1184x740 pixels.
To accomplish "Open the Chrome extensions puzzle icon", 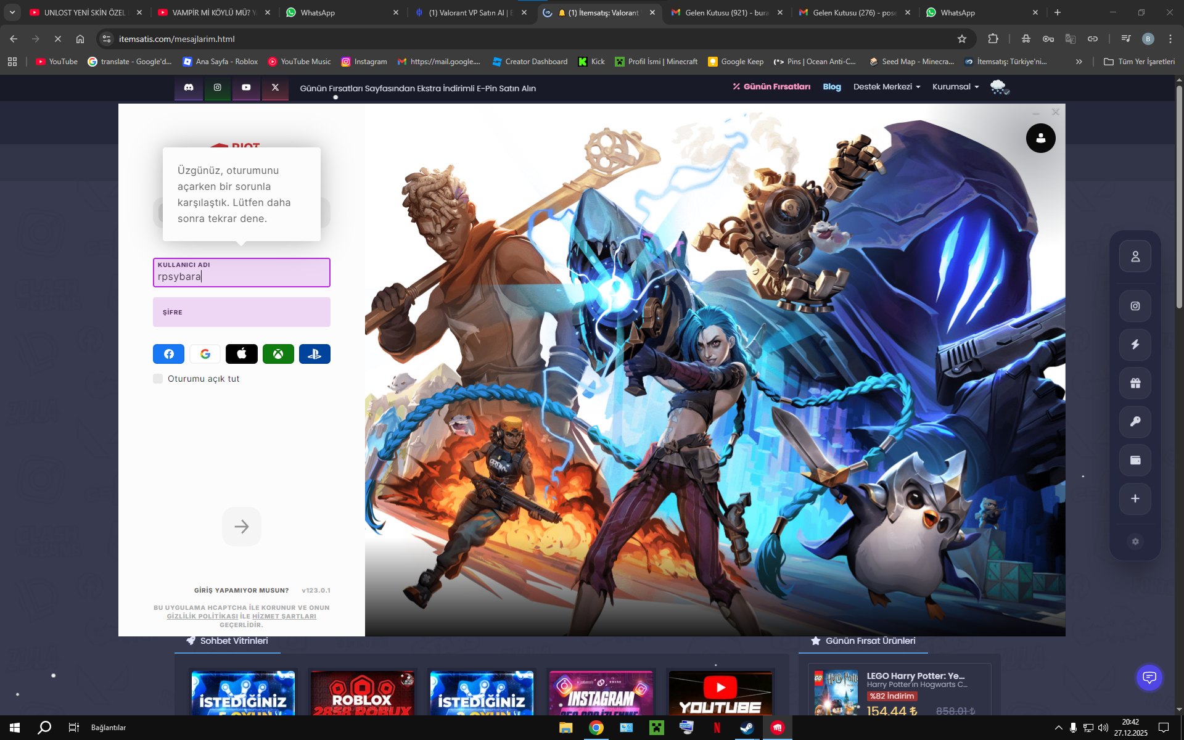I will 993,39.
